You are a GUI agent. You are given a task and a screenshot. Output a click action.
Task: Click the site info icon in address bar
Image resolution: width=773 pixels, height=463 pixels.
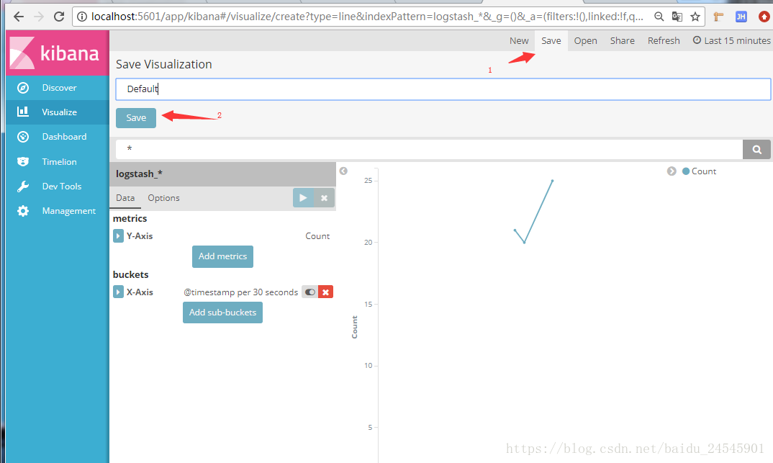tap(82, 17)
